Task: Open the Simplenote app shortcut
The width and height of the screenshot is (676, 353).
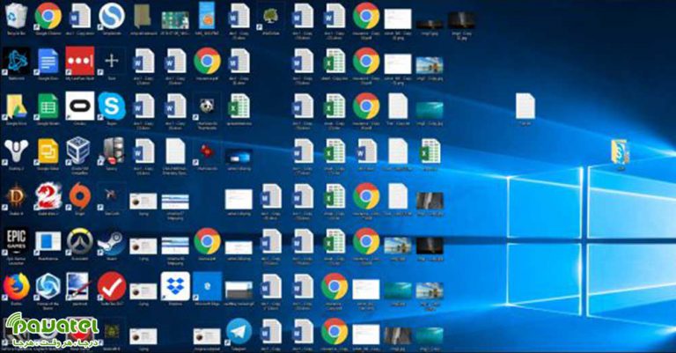Action: pos(112,17)
